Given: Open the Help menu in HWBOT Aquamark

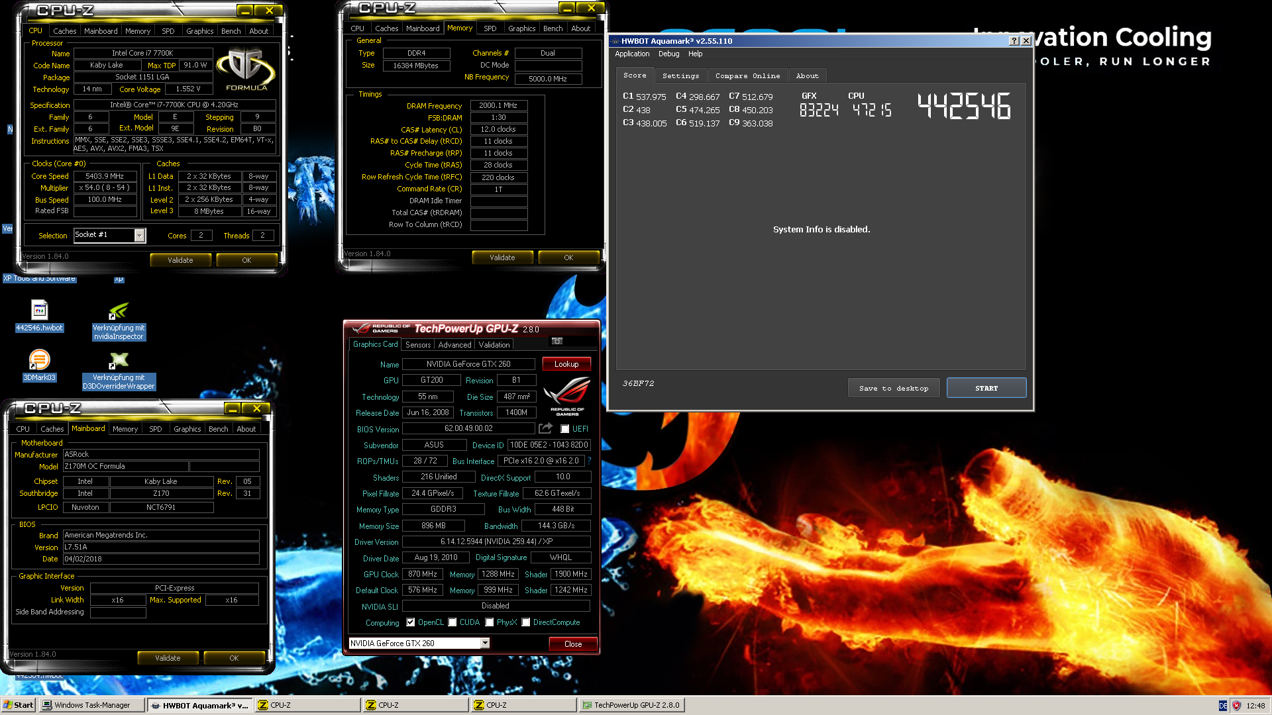Looking at the screenshot, I should click(695, 54).
